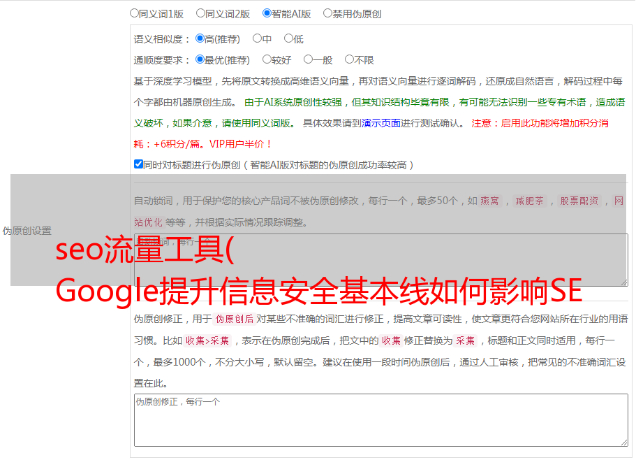Set 语义相似度 to 高(推荐)
The image size is (636, 460).
[200, 38]
